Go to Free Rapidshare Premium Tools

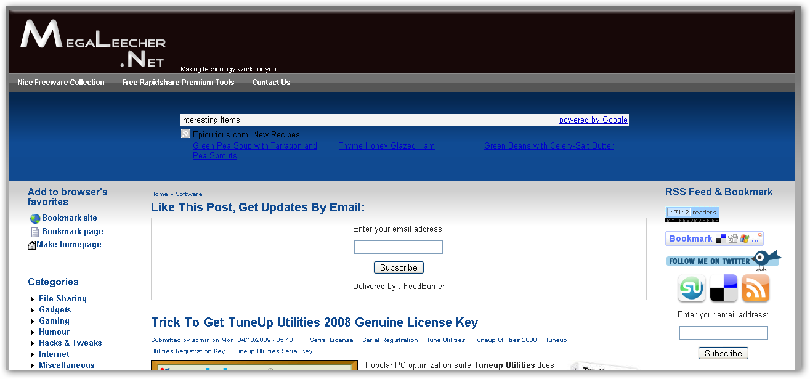click(178, 83)
